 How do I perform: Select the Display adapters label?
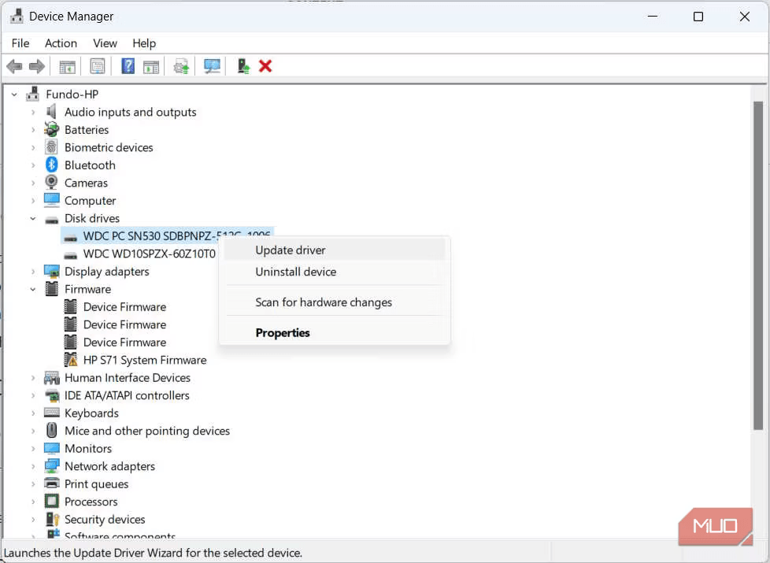point(106,271)
